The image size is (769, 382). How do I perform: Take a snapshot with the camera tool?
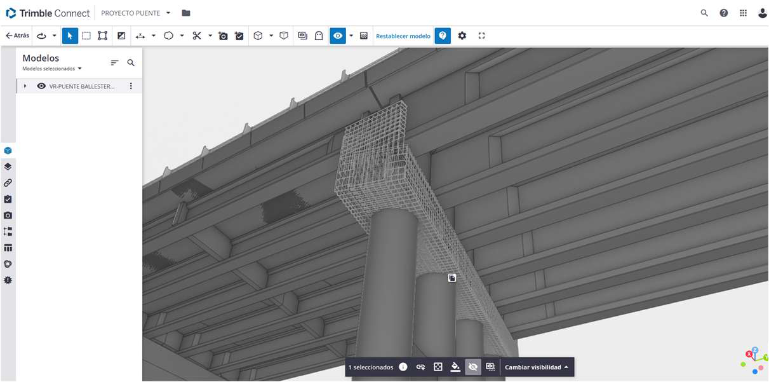tap(223, 36)
